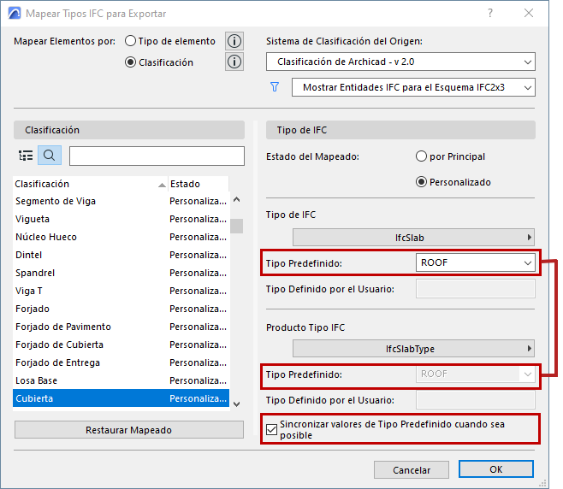Image resolution: width=563 pixels, height=489 pixels.
Task: Click the Cancelar button
Action: (x=412, y=469)
